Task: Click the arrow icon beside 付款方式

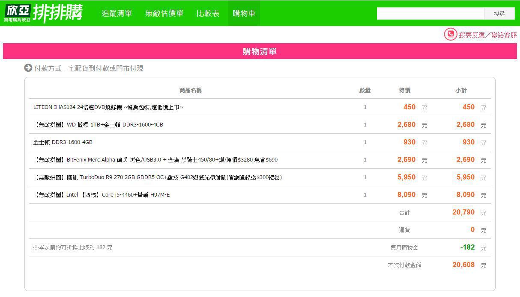Action: pyautogui.click(x=28, y=68)
